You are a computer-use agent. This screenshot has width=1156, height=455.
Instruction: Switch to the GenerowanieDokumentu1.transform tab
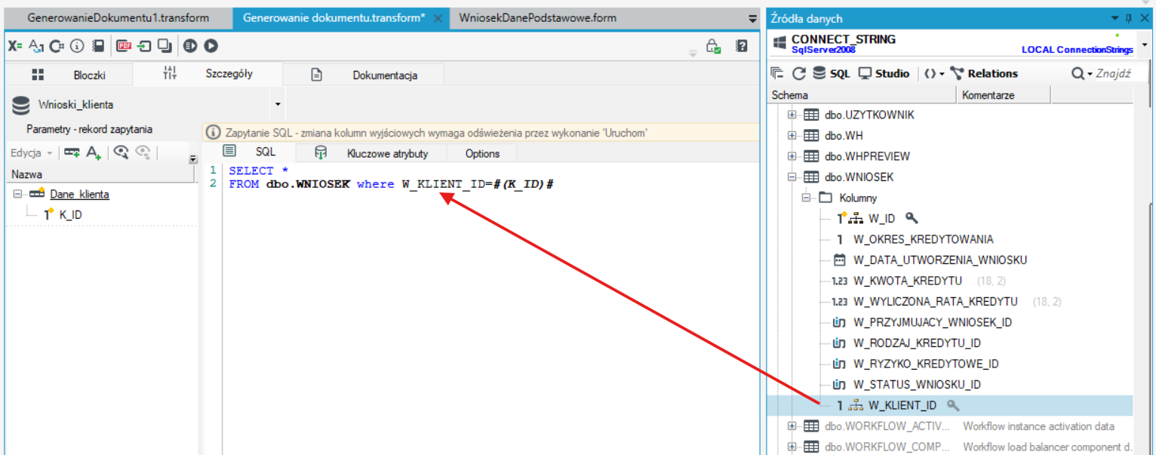coord(118,18)
